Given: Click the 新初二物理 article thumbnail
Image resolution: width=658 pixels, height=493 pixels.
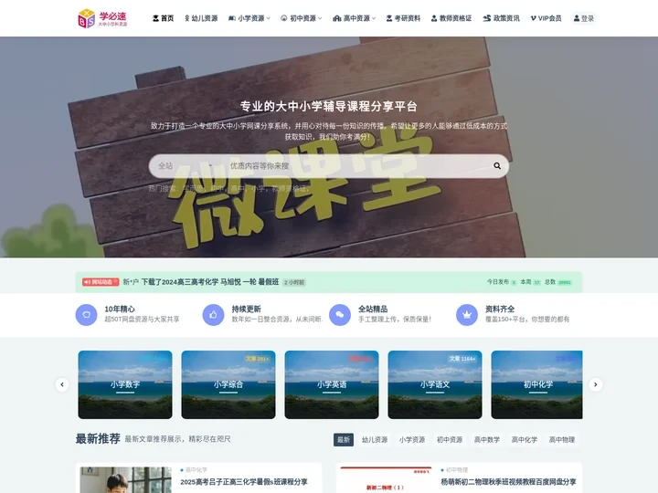Looking at the screenshot, I should click(x=386, y=480).
